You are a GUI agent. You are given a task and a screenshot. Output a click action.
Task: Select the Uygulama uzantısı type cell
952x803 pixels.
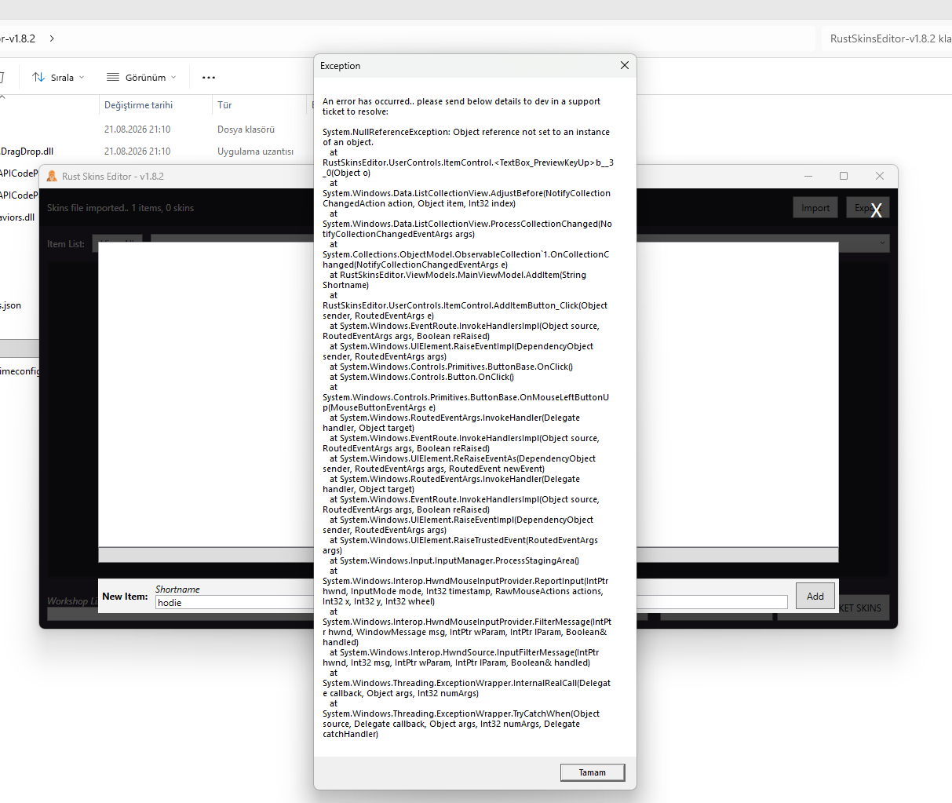click(255, 151)
